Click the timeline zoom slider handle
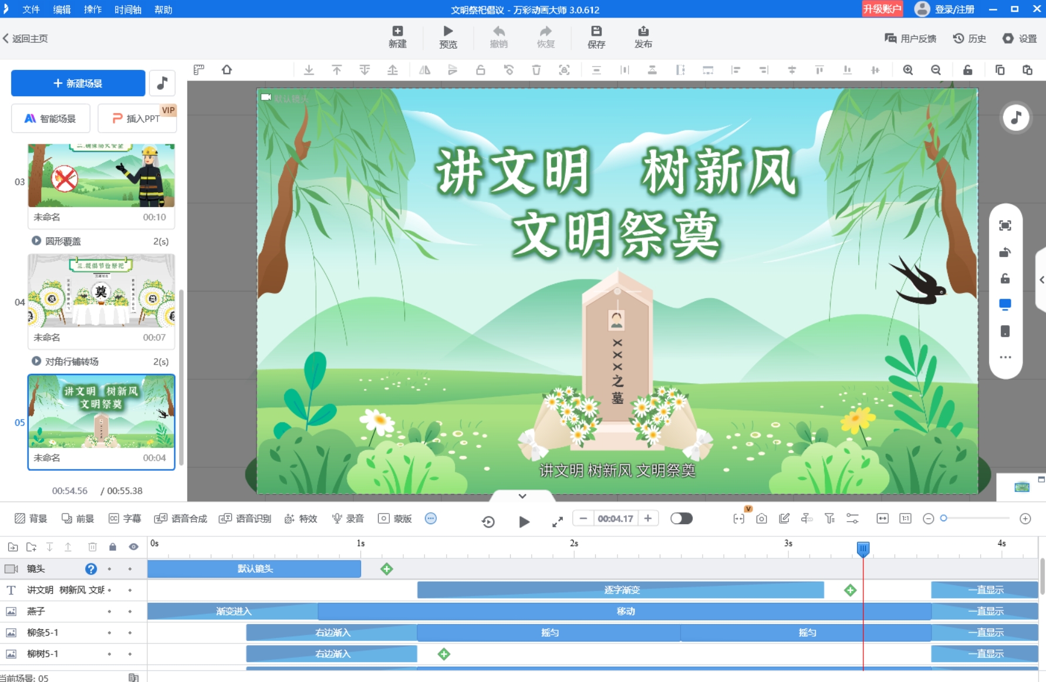The height and width of the screenshot is (682, 1046). tap(943, 518)
